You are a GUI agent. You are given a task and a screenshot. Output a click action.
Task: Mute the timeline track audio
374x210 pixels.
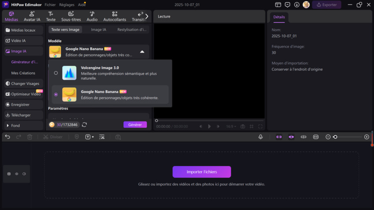24,174
